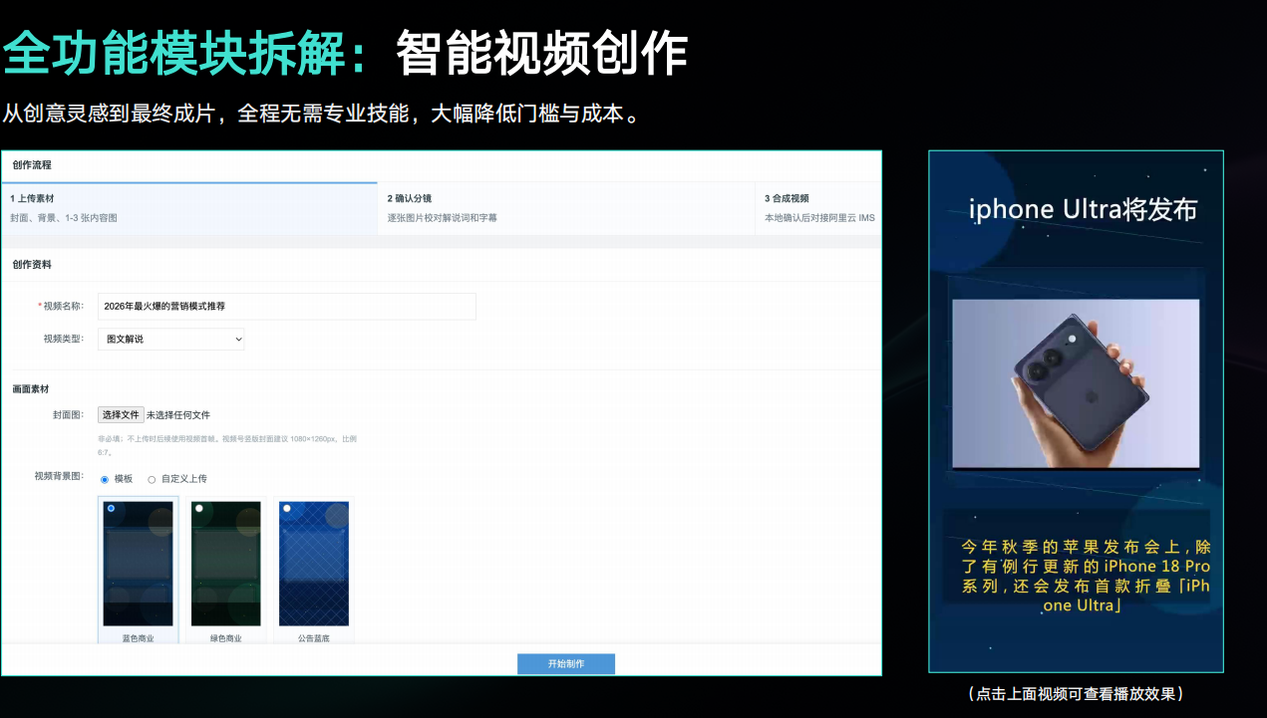Tick the radio dot on 公告蓝底 template

point(286,509)
